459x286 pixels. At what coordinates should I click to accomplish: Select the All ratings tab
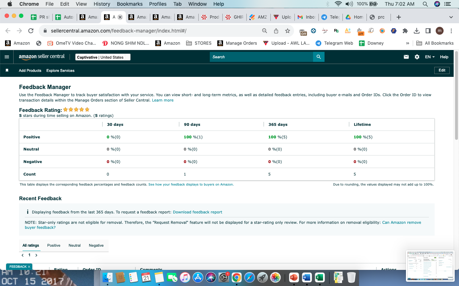(x=31, y=246)
